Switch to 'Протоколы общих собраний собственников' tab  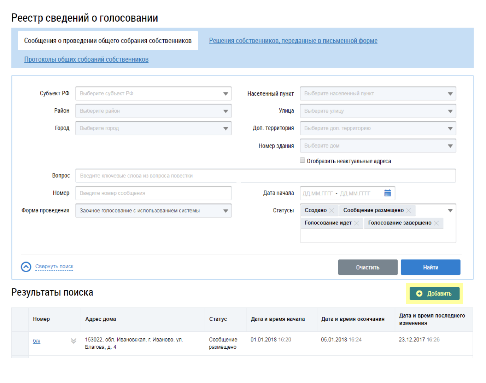click(x=86, y=59)
